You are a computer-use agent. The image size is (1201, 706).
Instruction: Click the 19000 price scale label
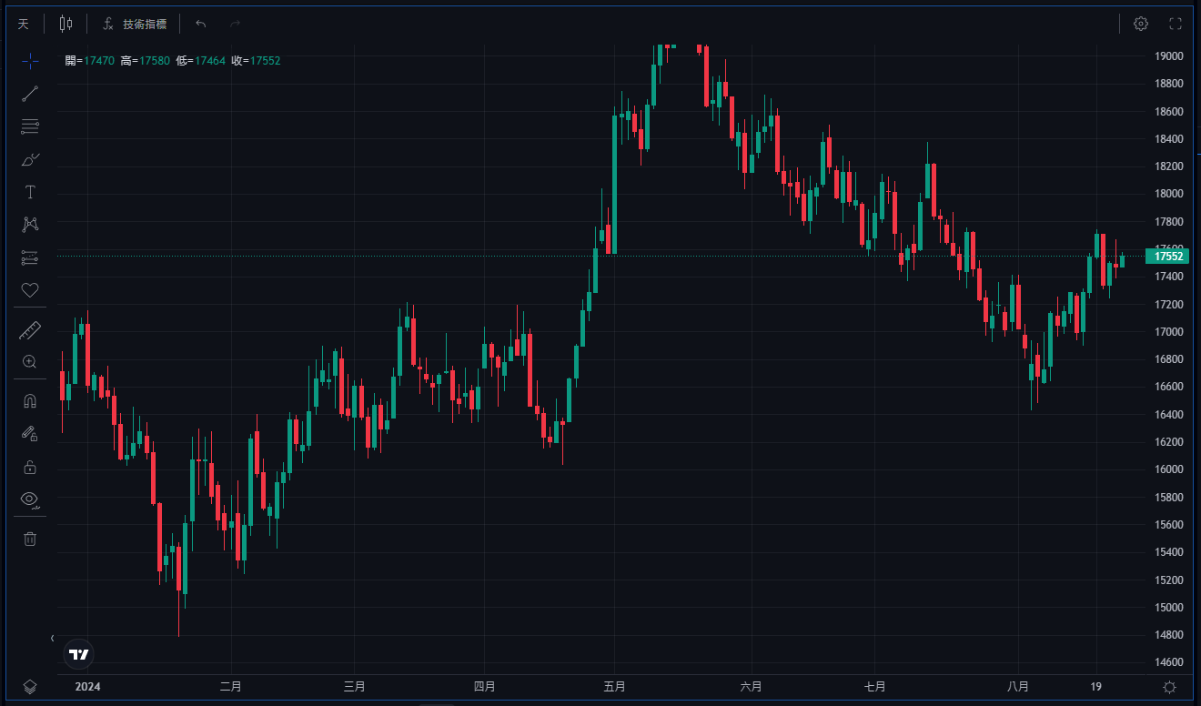tap(1168, 55)
